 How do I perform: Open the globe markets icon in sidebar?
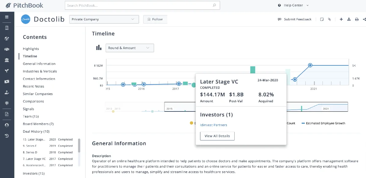coord(7,39)
